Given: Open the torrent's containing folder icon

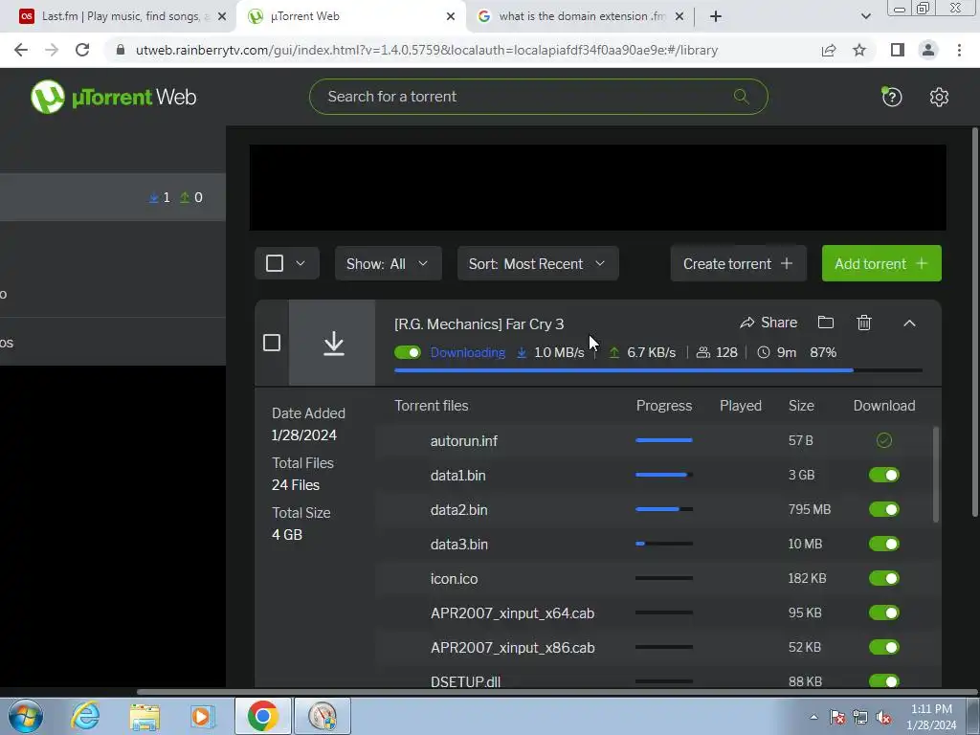Looking at the screenshot, I should point(826,322).
